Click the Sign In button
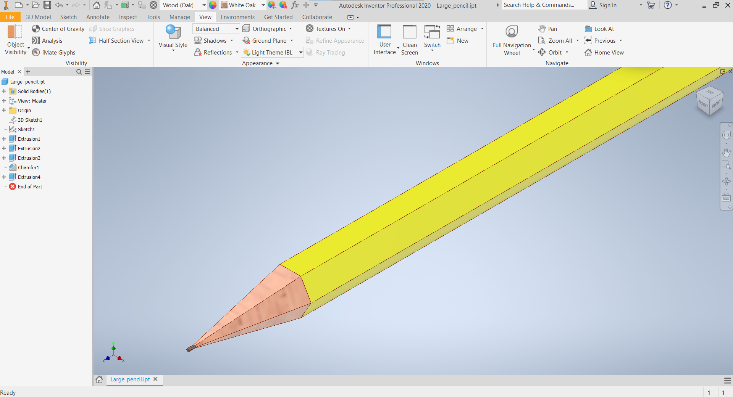The width and height of the screenshot is (733, 397). tap(603, 5)
